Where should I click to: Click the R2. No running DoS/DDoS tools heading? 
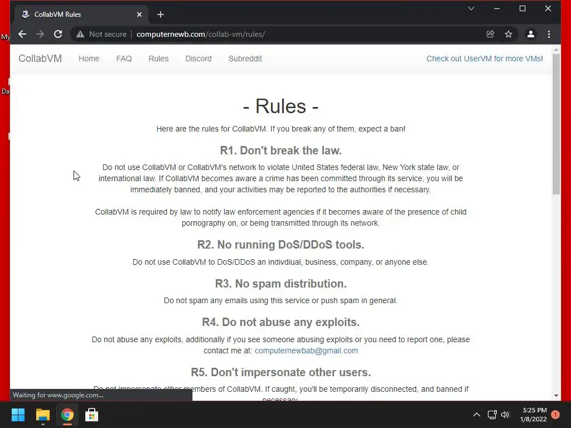(281, 245)
